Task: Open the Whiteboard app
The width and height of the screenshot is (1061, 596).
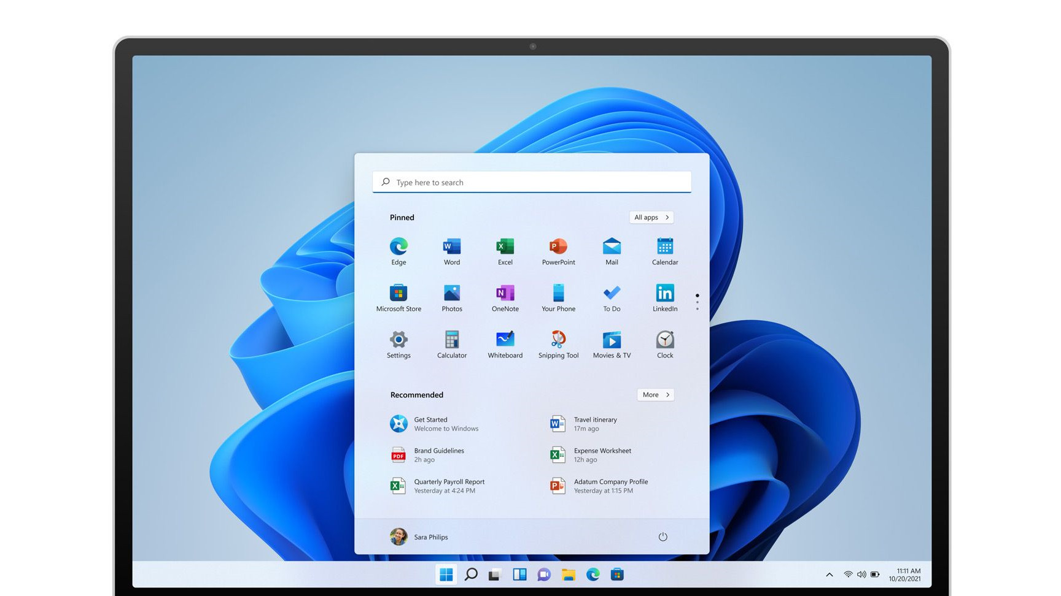Action: [505, 345]
